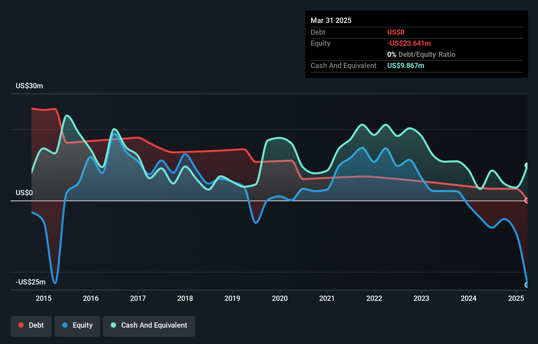538x344 pixels.
Task: Click the Mar 31 2025 tooltip date
Action: pos(331,20)
